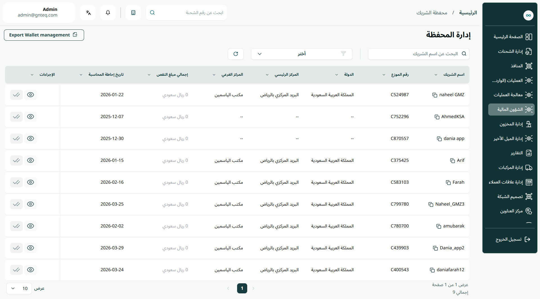
Task: Open the rows-per-page 10 dropdown
Action: pos(19,289)
